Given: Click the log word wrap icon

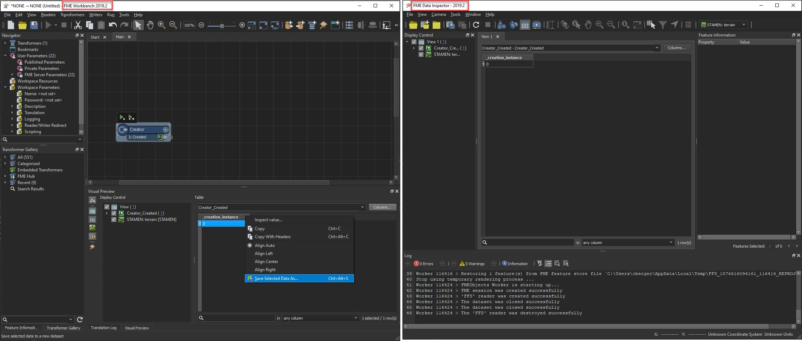Looking at the screenshot, I should pyautogui.click(x=540, y=263).
